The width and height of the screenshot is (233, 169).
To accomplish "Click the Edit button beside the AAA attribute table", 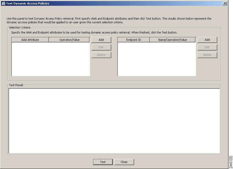I will (x=101, y=47).
